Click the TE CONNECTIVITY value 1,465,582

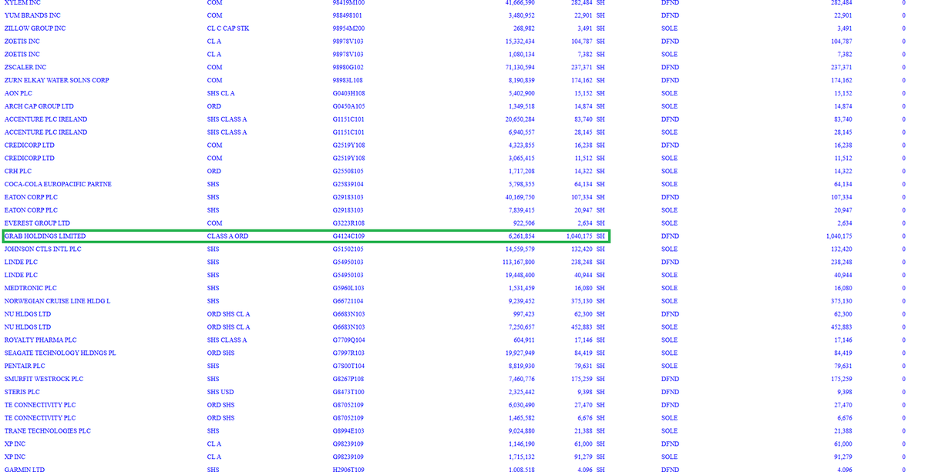pos(522,417)
